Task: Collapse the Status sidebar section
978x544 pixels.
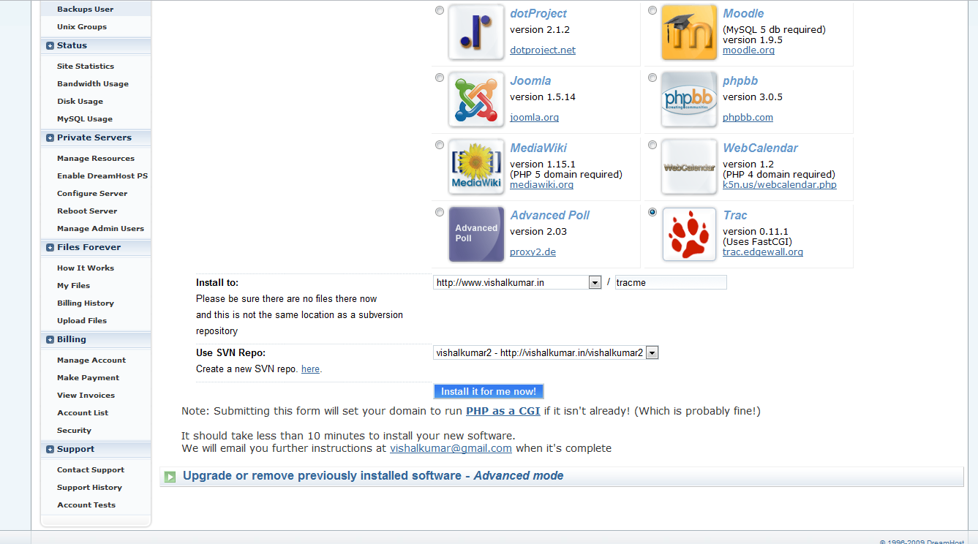Action: point(50,45)
